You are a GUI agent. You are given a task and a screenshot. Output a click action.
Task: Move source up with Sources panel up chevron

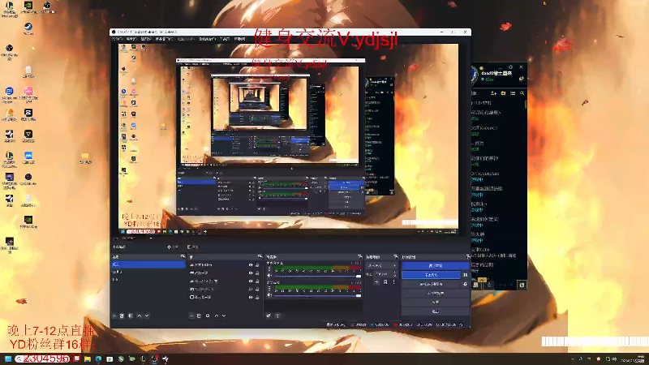tap(216, 316)
